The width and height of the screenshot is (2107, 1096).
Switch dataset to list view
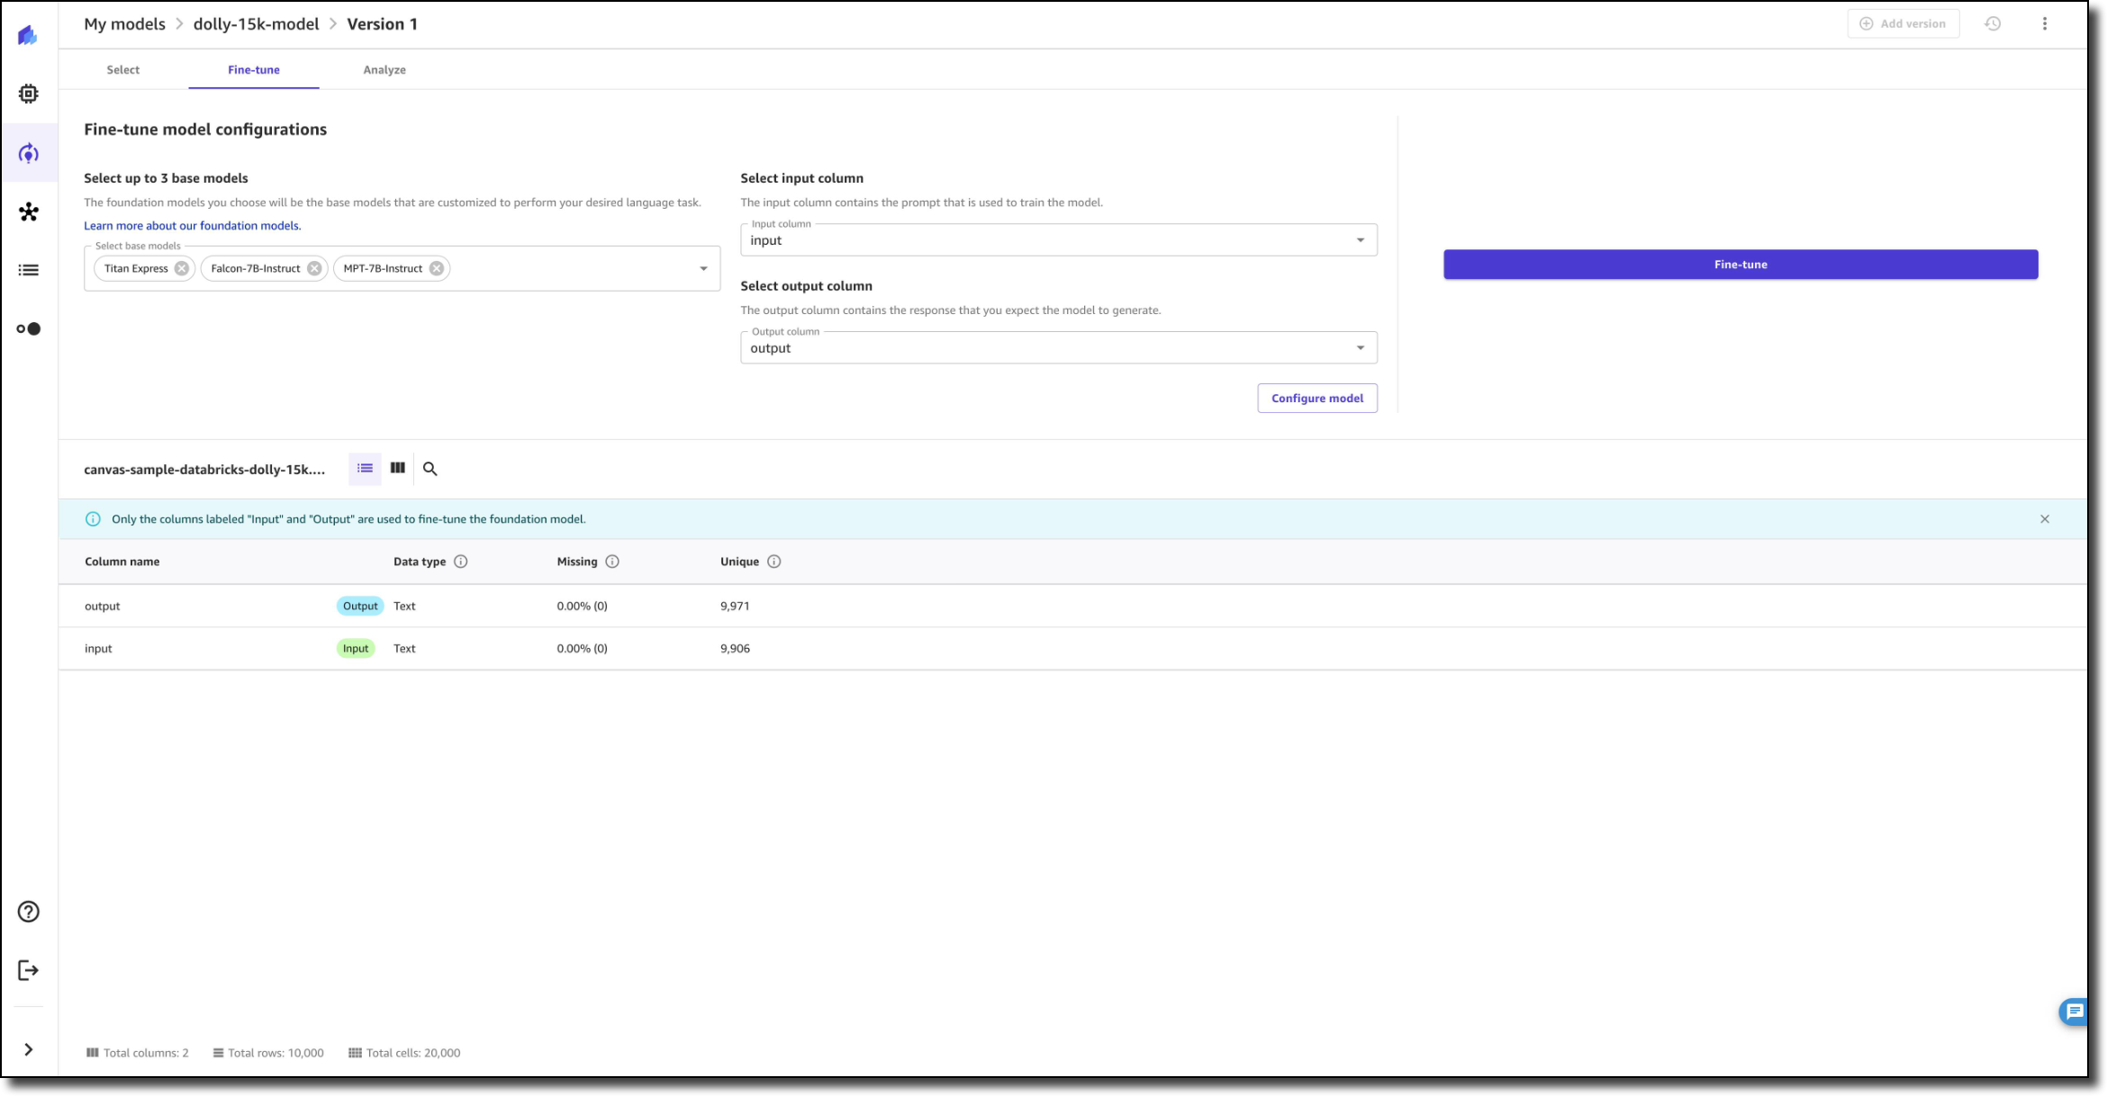tap(365, 468)
